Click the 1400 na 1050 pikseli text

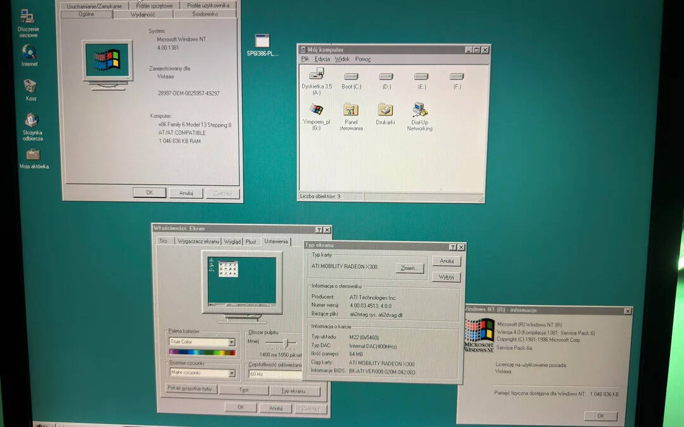(281, 355)
